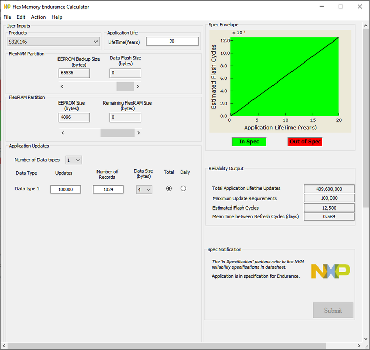Image resolution: width=370 pixels, height=350 pixels.
Task: Open the Help menu
Action: pos(57,17)
